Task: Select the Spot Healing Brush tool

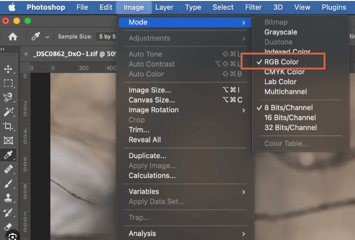Action: click(x=8, y=170)
